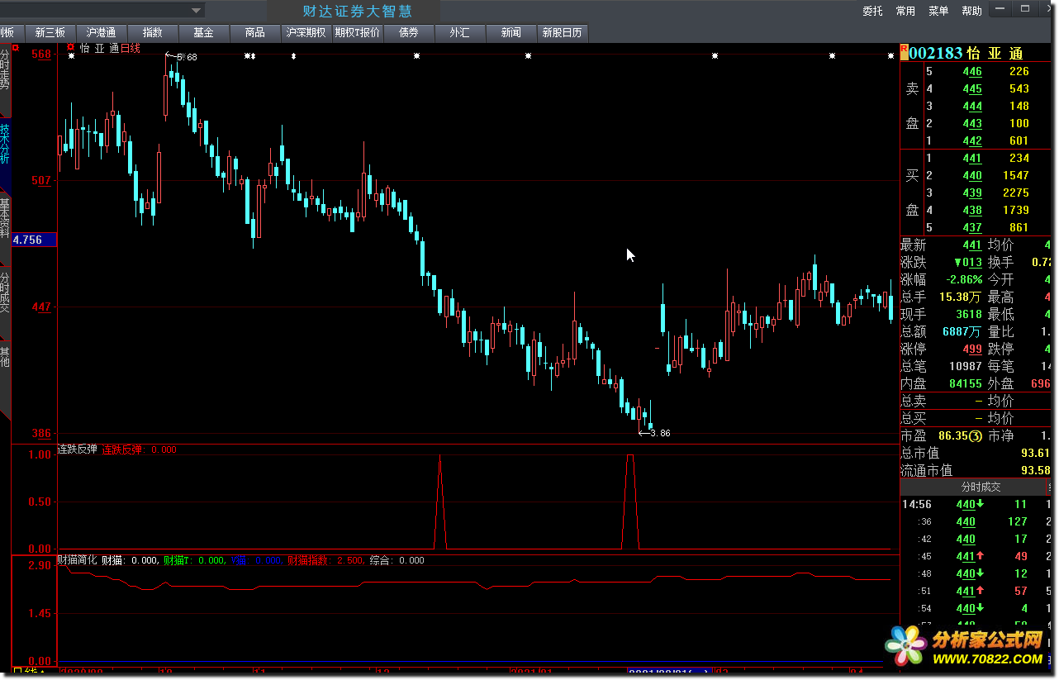Click the sell-3 price 444
Viewport: 1059px width, 680px height.
972,106
